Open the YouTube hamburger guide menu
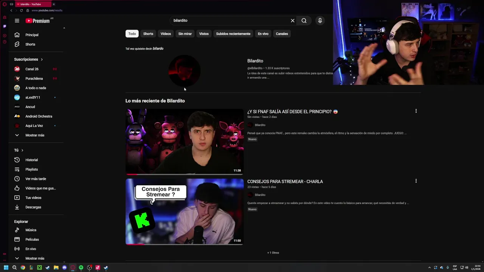The width and height of the screenshot is (484, 272). tap(17, 21)
